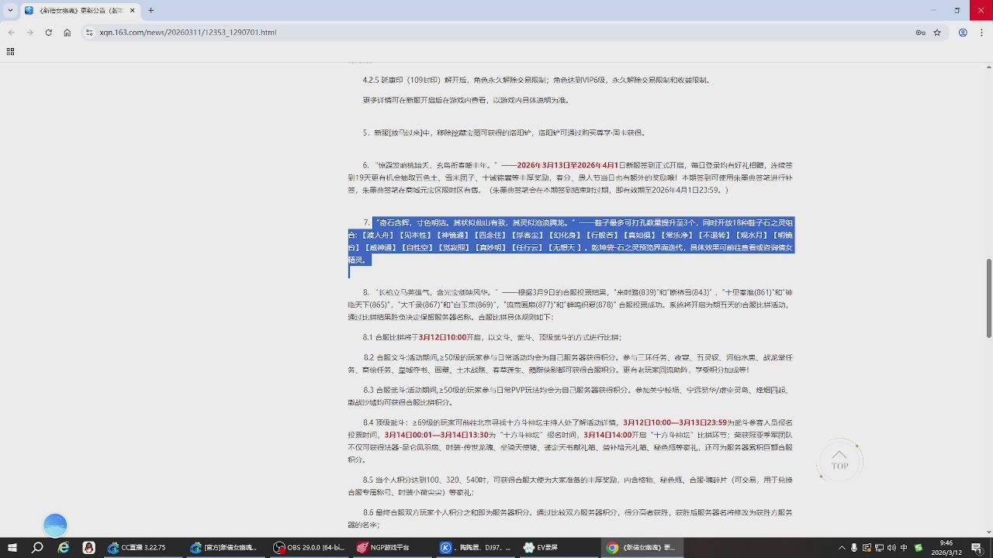Switch to OBS 29.0.0 in taskbar

309,548
